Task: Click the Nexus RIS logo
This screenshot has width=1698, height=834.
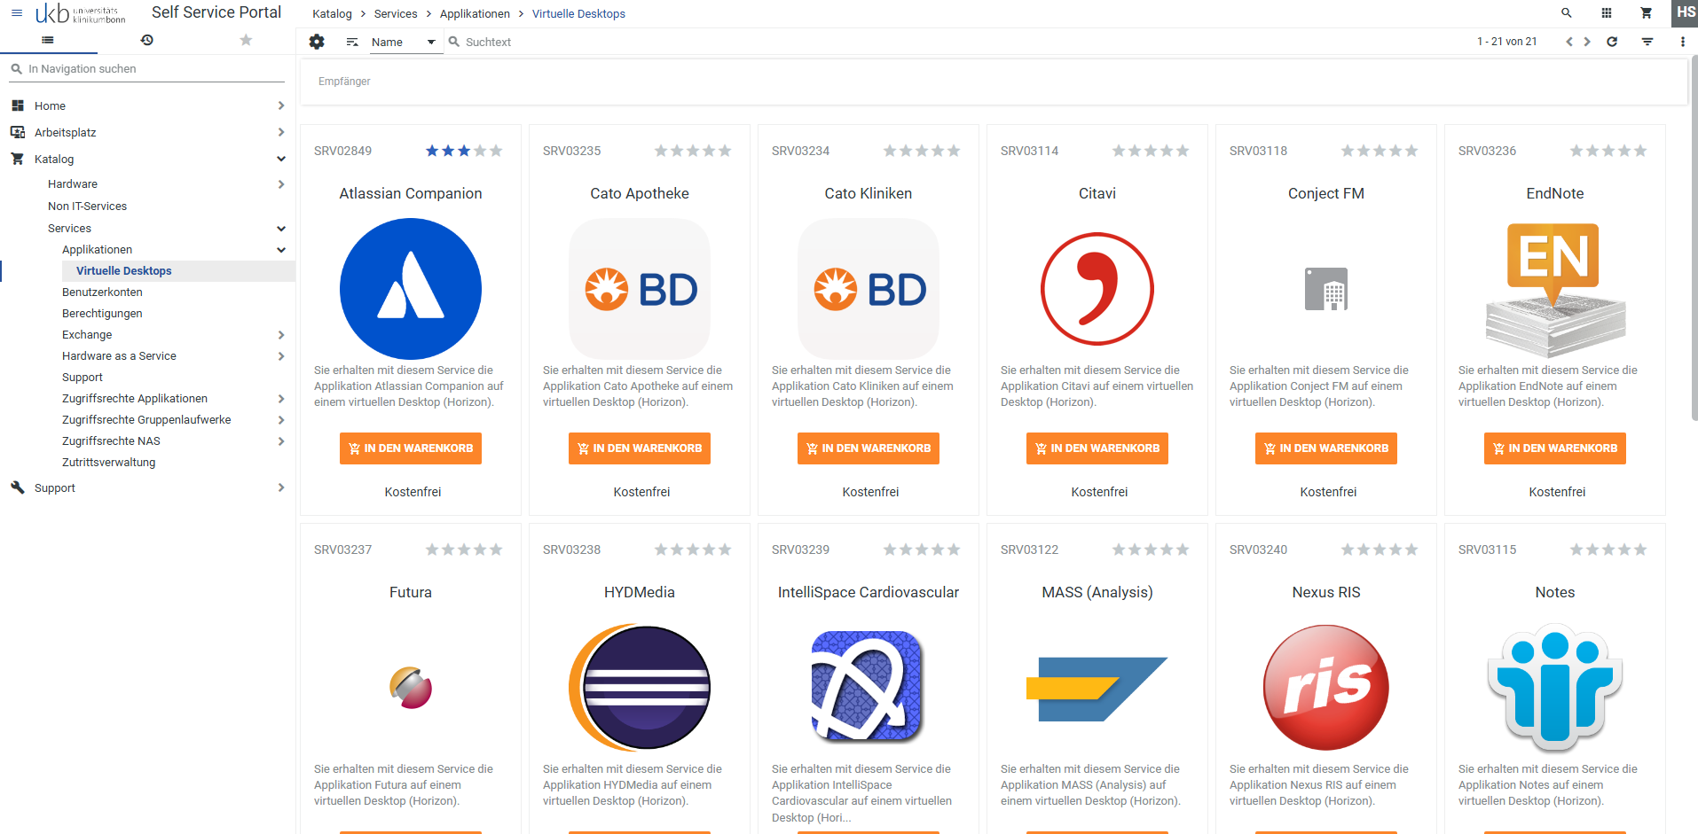Action: tap(1326, 688)
